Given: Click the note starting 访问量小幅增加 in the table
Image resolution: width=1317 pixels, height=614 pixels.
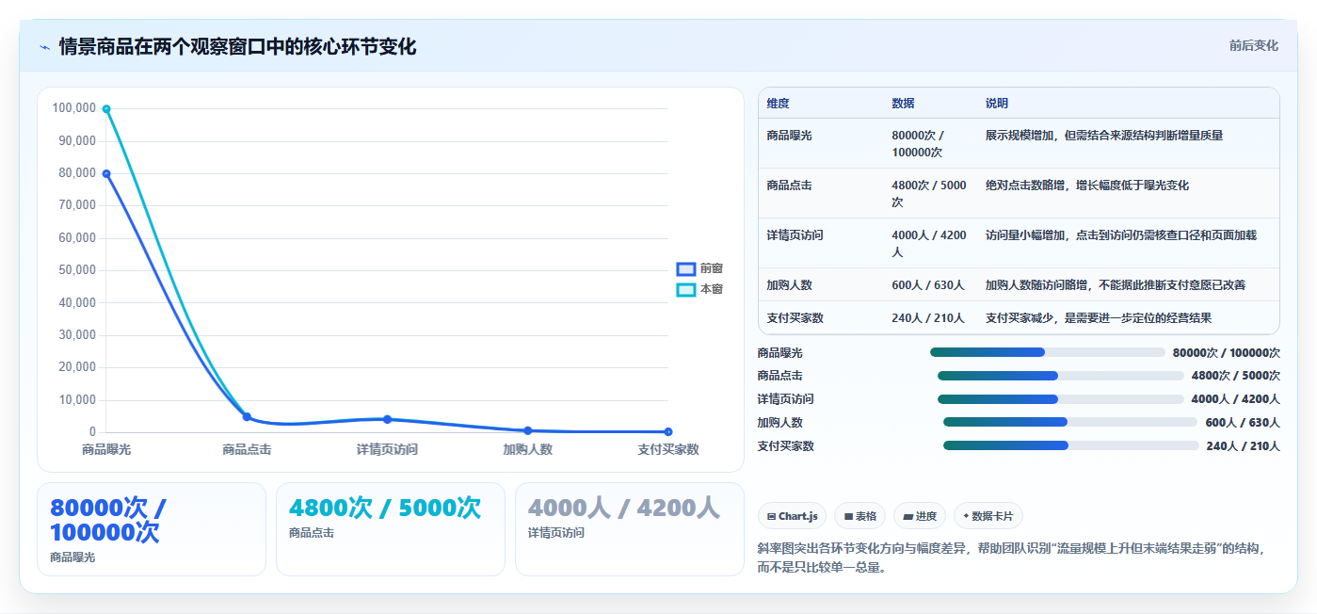Looking at the screenshot, I should pos(1121,235).
